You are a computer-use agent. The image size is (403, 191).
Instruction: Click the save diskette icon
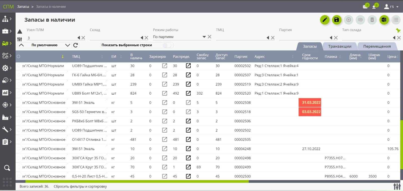337,20
